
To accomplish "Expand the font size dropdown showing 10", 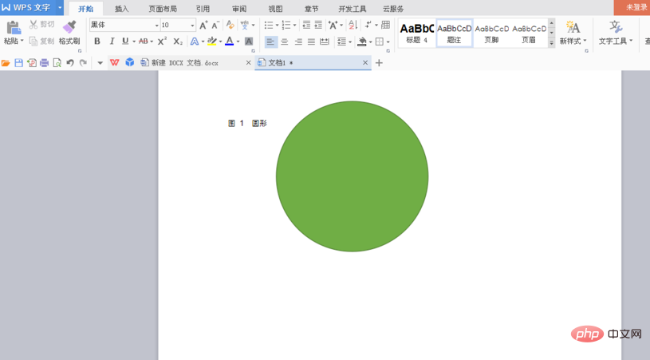I will coord(192,26).
